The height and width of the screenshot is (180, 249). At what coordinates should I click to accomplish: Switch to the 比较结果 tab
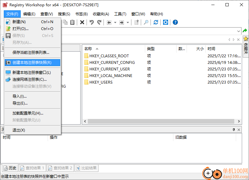87,168
